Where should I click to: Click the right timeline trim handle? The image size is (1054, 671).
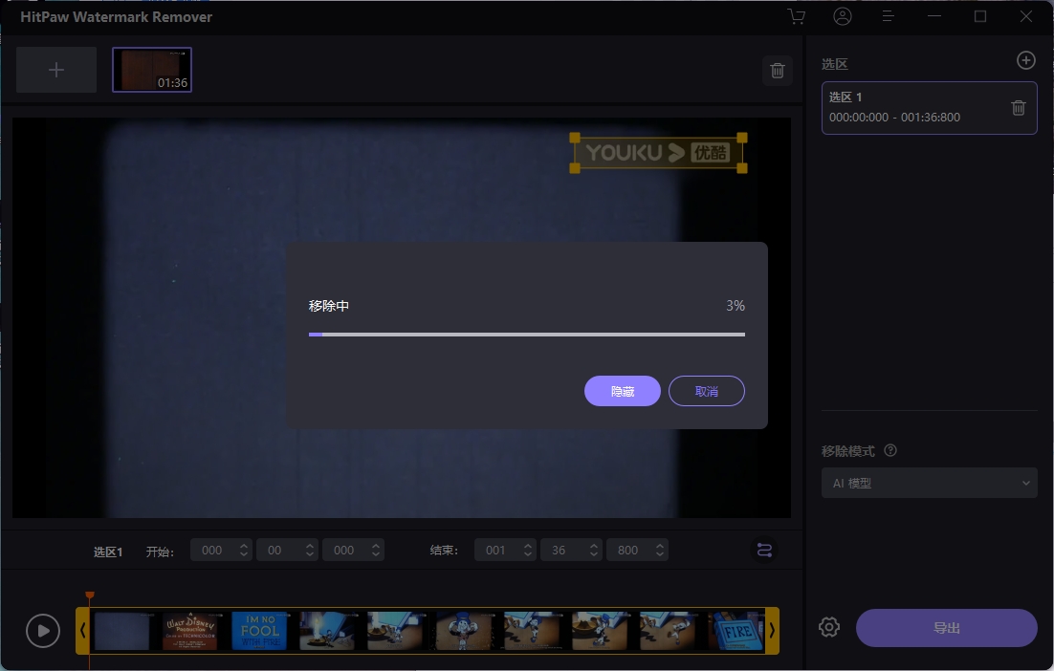(773, 631)
